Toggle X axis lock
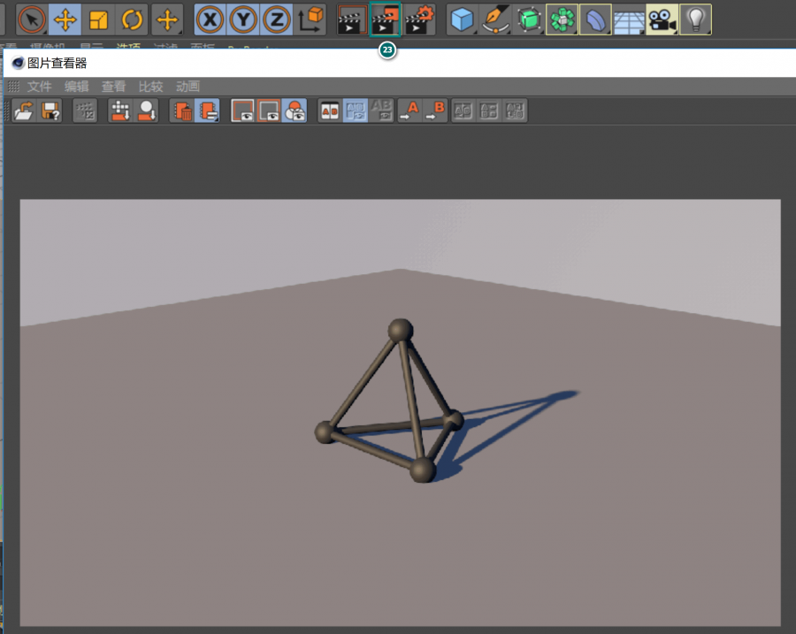 point(210,19)
